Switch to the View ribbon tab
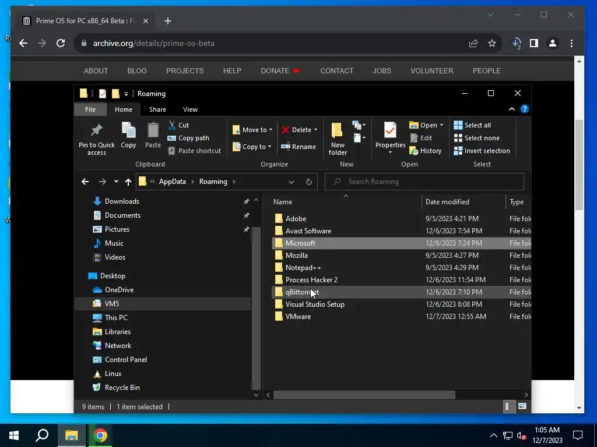Screen dimensions: 597x447 tap(190, 109)
